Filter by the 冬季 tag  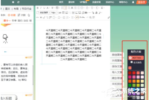click(14, 20)
